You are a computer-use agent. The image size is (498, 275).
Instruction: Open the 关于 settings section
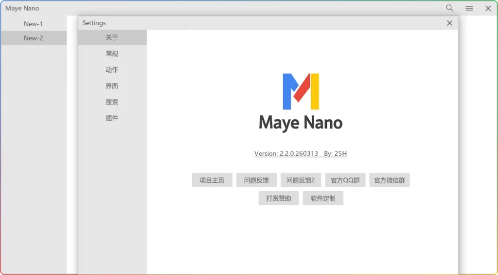tap(112, 37)
